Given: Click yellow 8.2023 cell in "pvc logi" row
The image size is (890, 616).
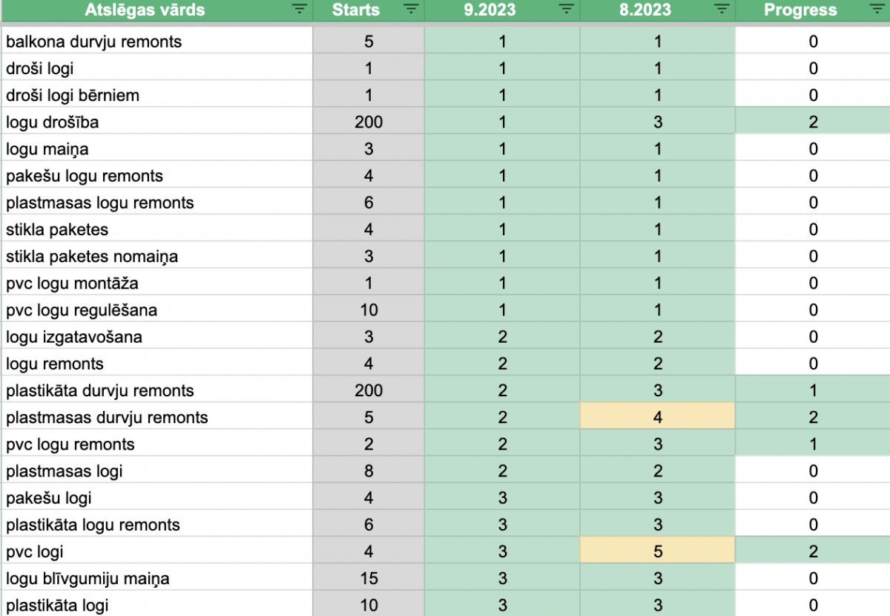Looking at the screenshot, I should coord(658,552).
